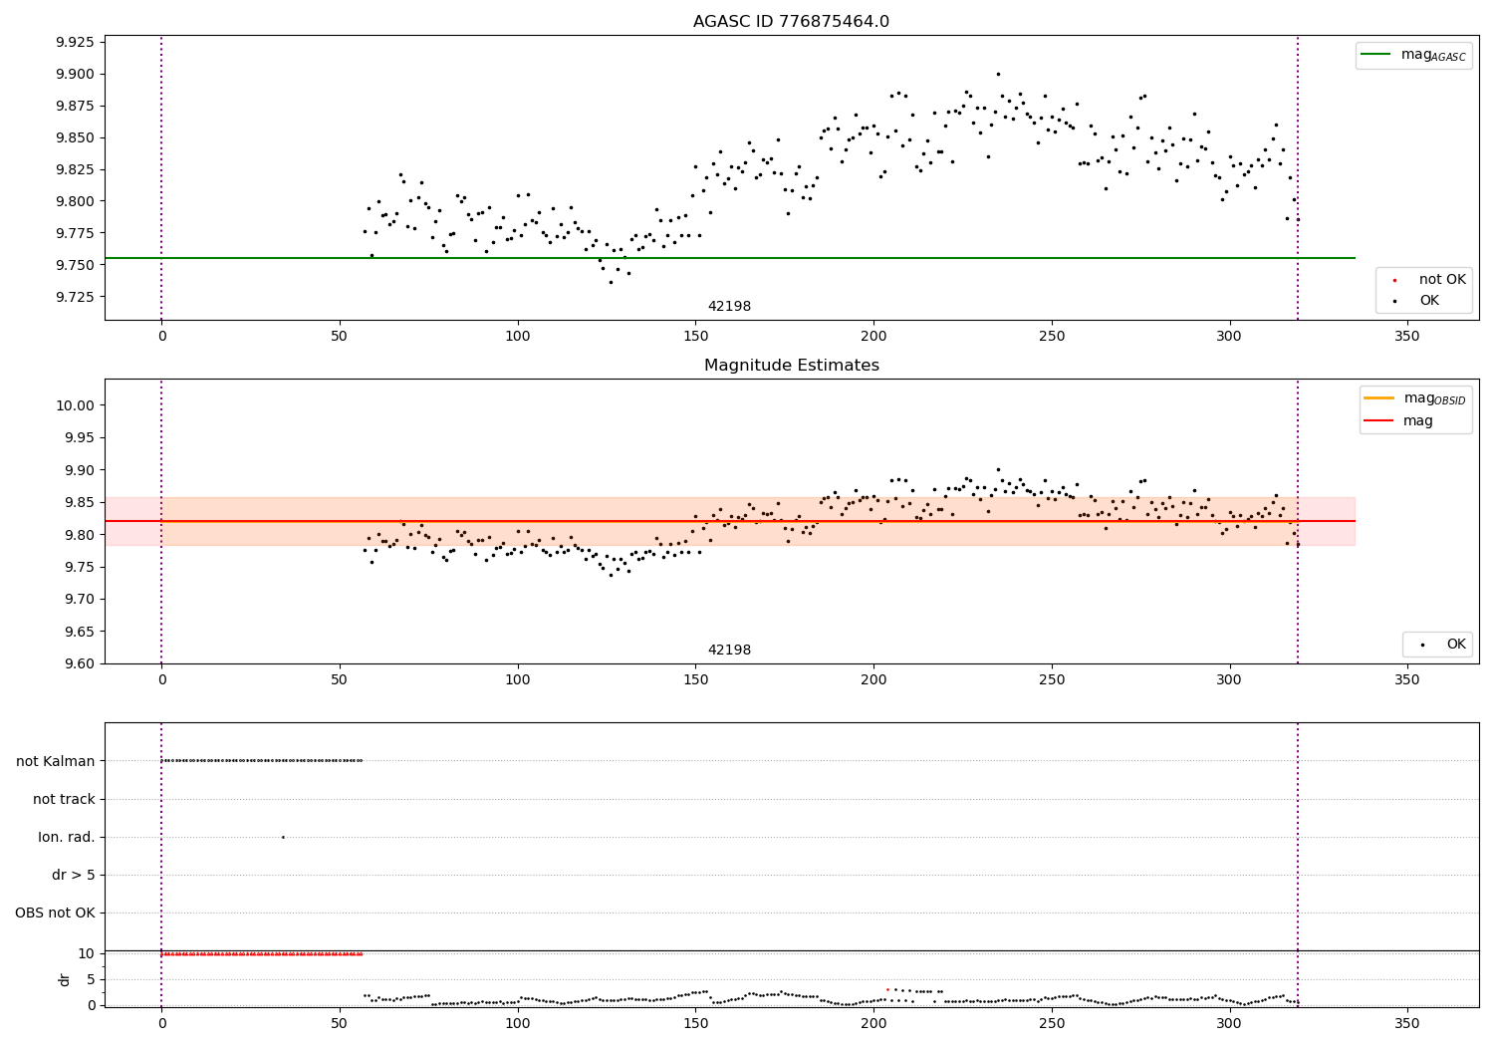Click the 'AGASC ID 776875464.0' plot title
Screen dimensions: 1494x1046
[x=791, y=22]
